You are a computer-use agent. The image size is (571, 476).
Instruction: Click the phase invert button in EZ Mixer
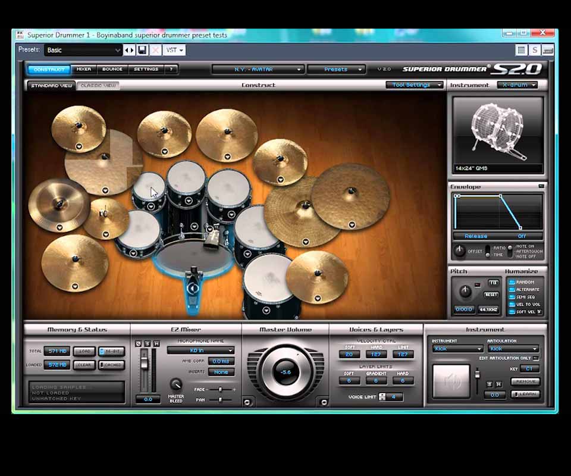[x=139, y=343]
